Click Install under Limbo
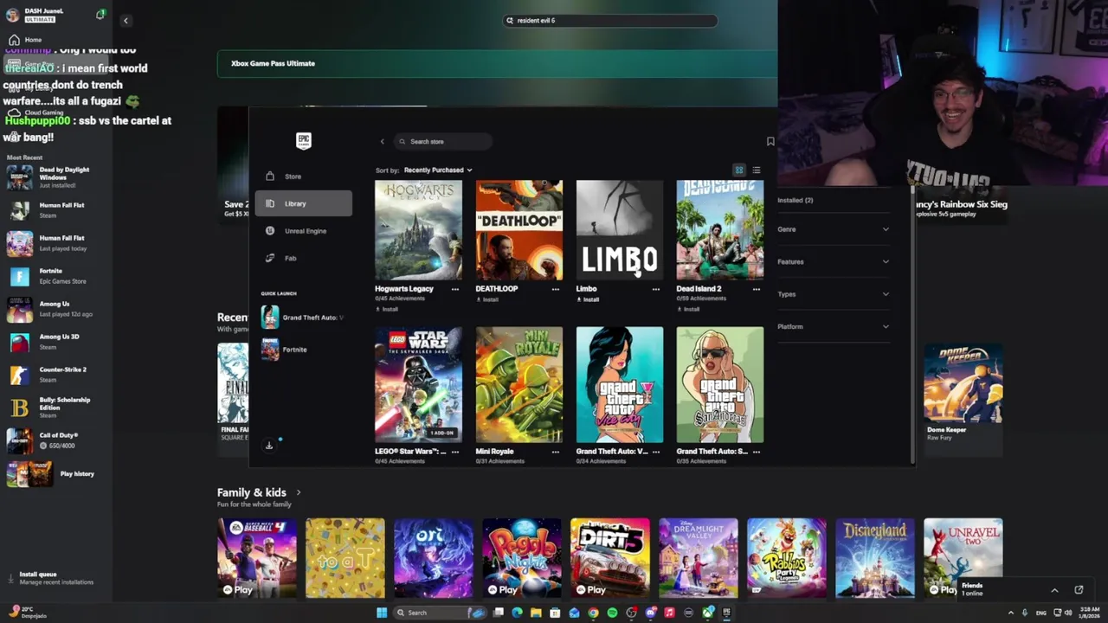The width and height of the screenshot is (1108, 623). pyautogui.click(x=588, y=299)
